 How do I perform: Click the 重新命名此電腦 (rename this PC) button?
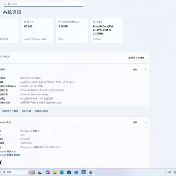tap(136, 58)
